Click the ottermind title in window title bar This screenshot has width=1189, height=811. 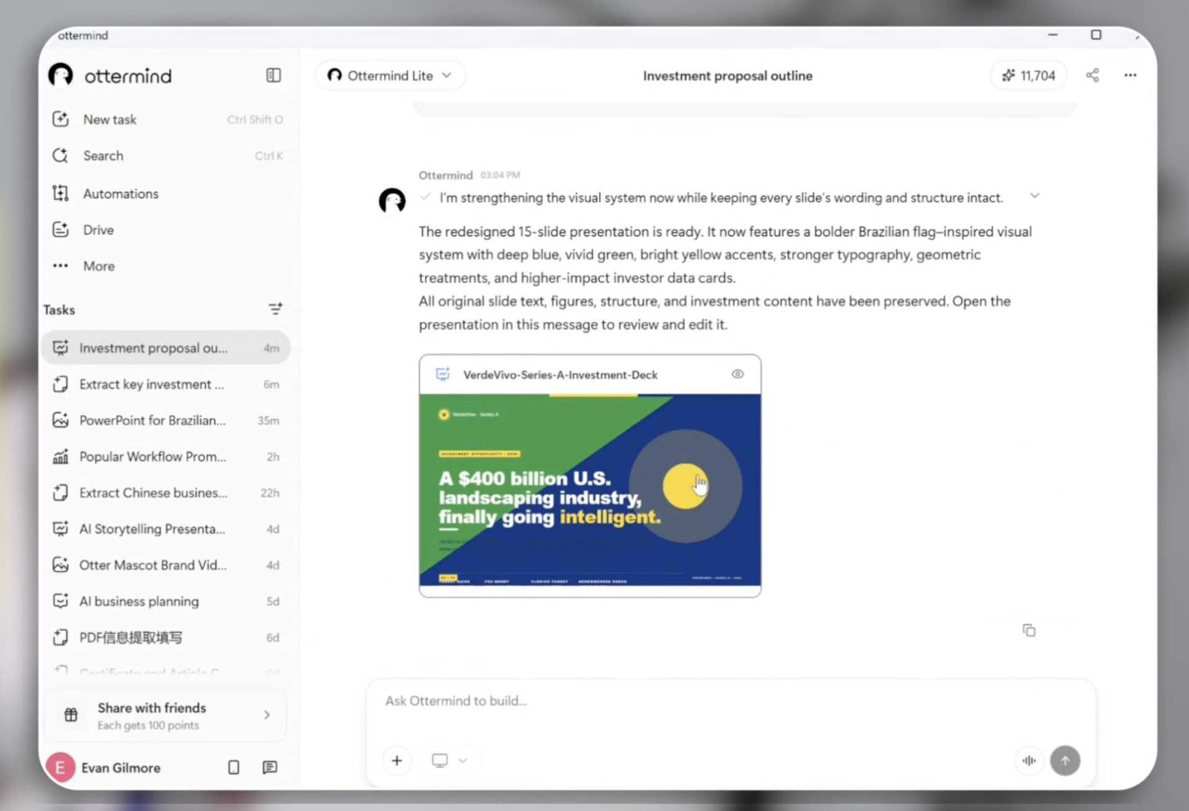83,35
